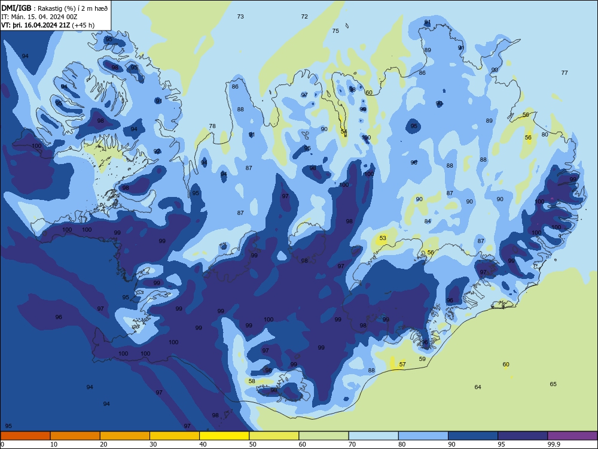Click the '70' legend scale label

[x=352, y=444]
